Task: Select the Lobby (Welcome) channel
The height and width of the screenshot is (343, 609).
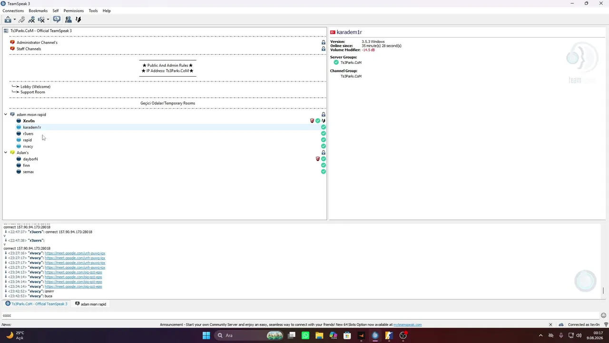Action: point(35,87)
